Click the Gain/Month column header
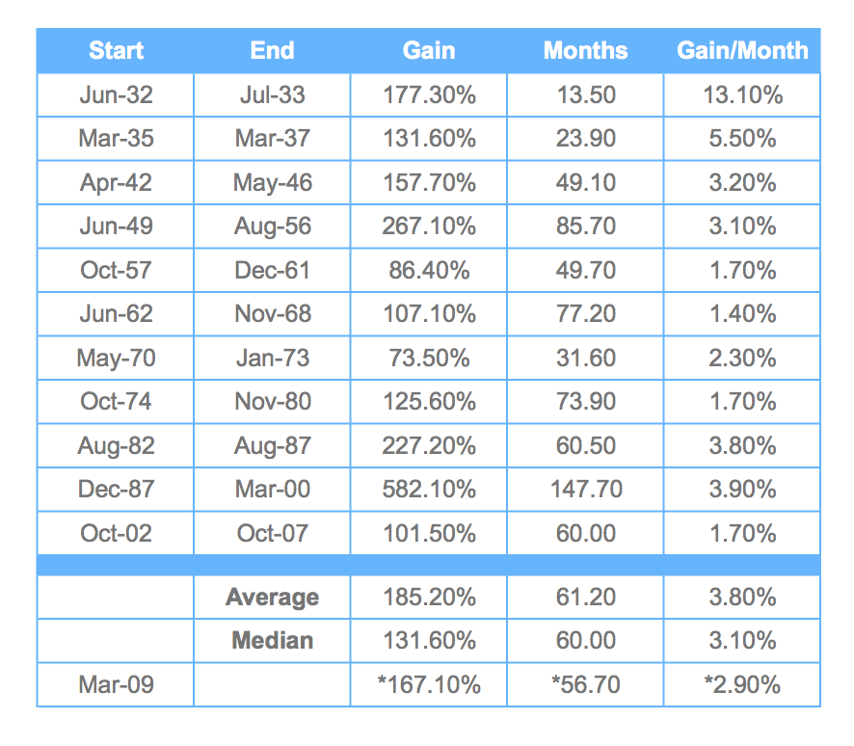854x746 pixels. tap(742, 50)
